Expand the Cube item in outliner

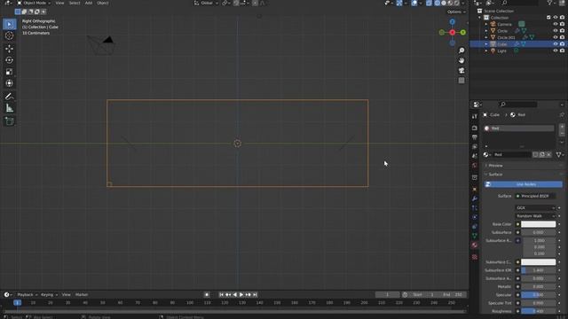click(486, 44)
